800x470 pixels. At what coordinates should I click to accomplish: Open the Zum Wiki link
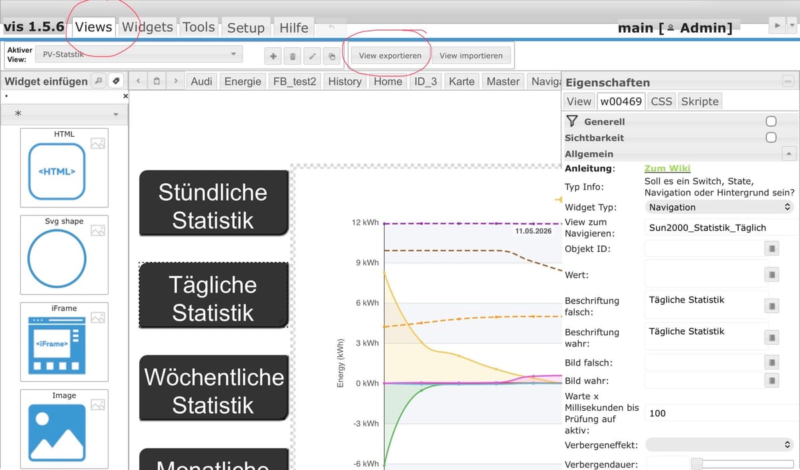(x=667, y=168)
